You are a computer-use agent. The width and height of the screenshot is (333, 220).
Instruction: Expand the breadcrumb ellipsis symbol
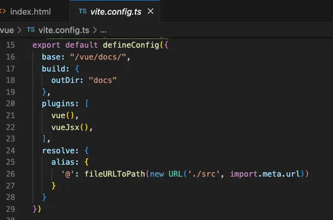[103, 29]
